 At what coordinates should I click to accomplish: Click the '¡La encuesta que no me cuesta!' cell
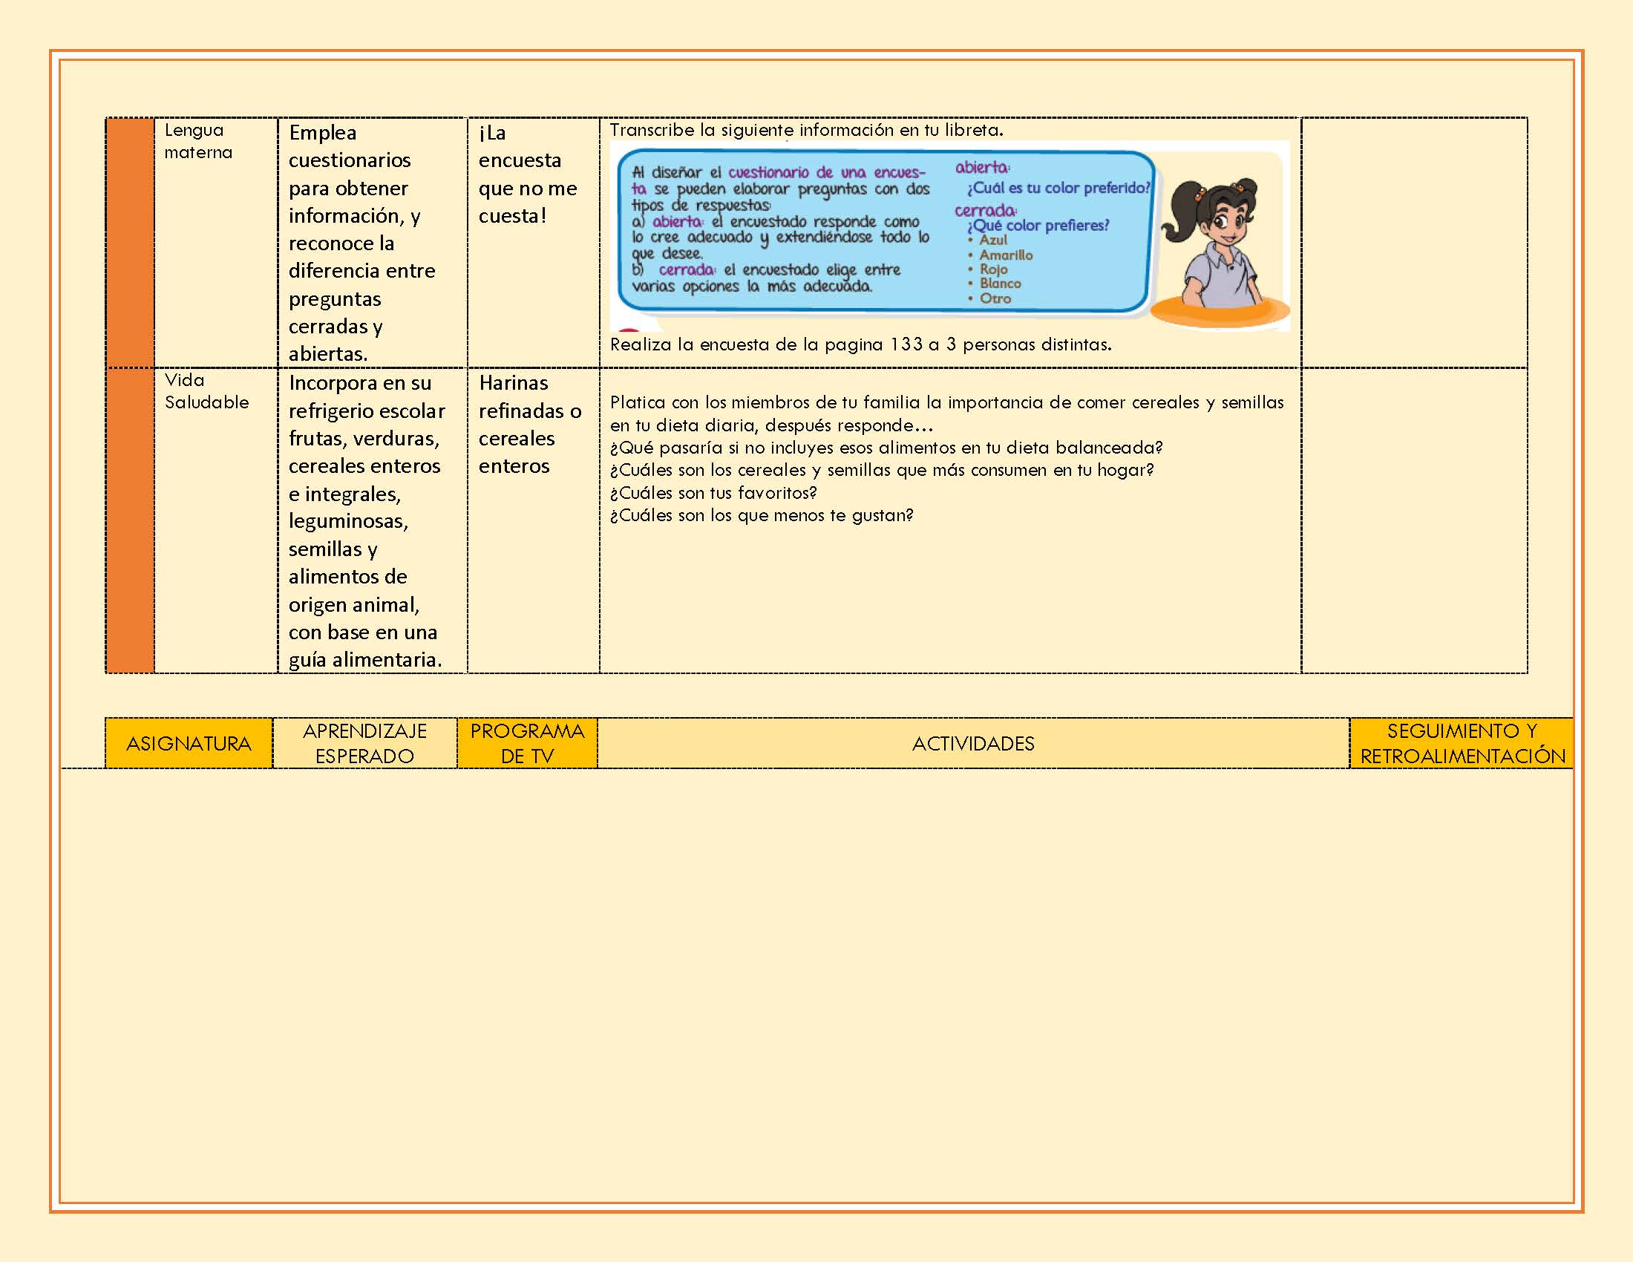[x=533, y=242]
